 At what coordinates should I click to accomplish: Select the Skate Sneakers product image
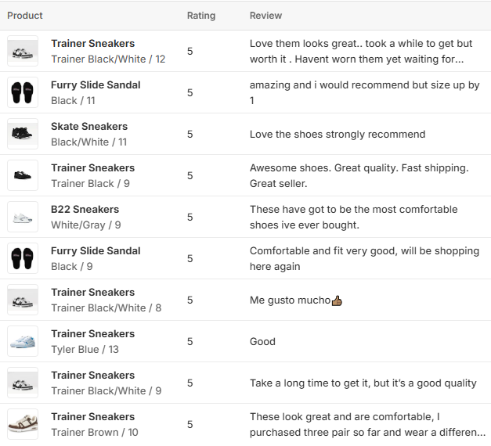click(x=23, y=134)
